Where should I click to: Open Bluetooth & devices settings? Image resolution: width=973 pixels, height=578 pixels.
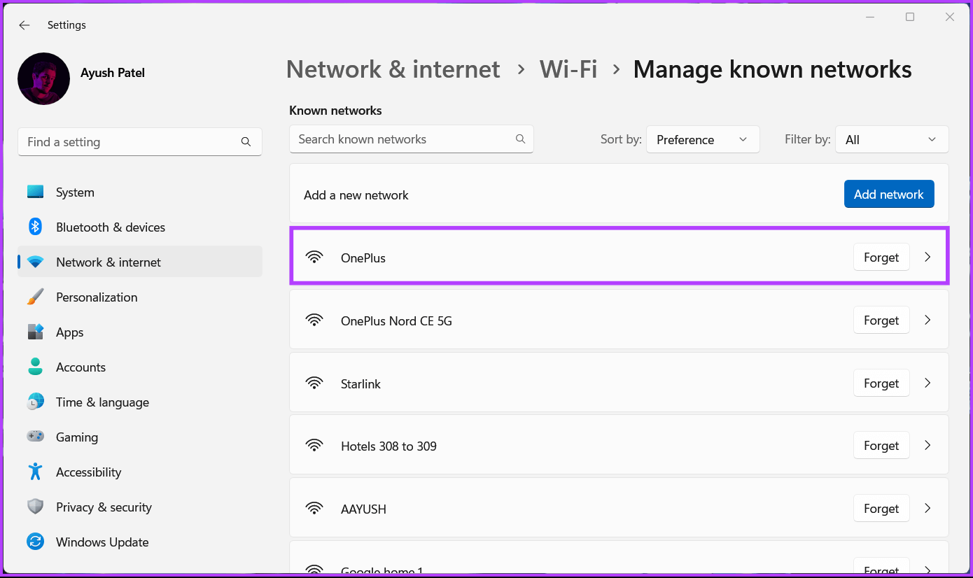coord(140,227)
